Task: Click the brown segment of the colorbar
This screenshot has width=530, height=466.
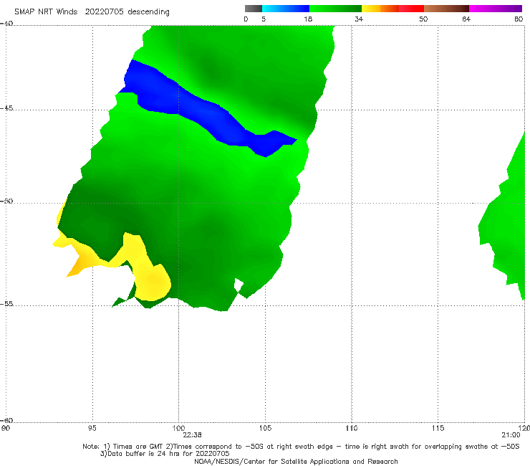Action: [446, 9]
